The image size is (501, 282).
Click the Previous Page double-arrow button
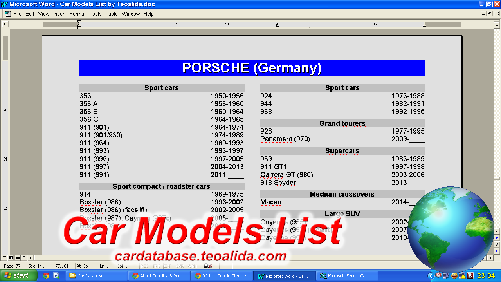coord(497,238)
